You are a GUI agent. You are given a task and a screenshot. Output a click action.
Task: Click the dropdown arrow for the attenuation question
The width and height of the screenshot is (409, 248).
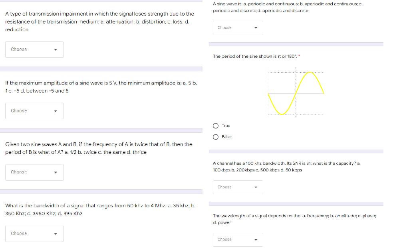[56, 49]
